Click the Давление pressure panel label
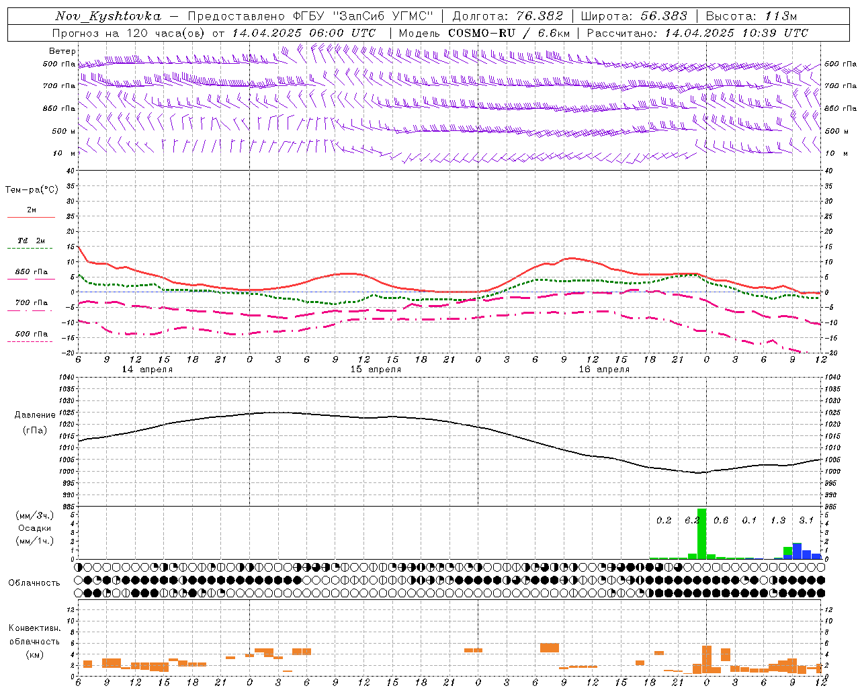Screen dimensions: 860x688 point(34,415)
